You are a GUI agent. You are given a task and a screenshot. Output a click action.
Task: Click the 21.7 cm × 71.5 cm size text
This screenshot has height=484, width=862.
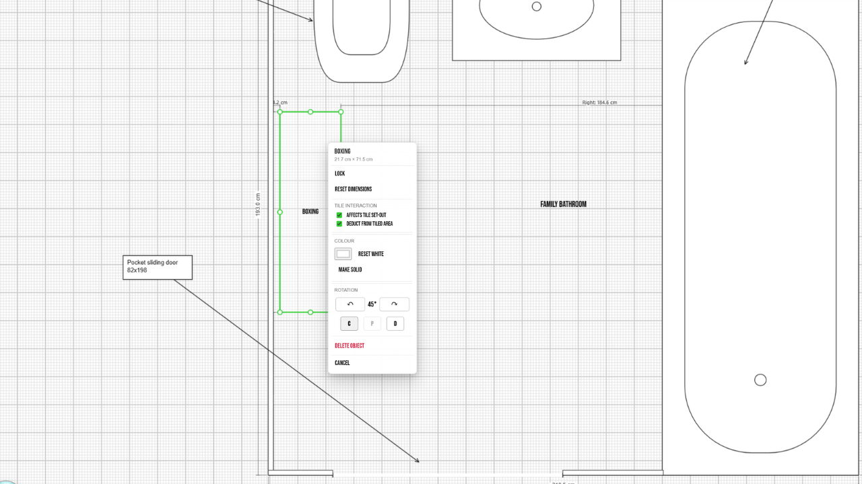click(354, 159)
